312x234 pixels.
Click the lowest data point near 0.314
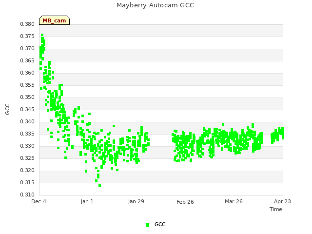(99, 186)
